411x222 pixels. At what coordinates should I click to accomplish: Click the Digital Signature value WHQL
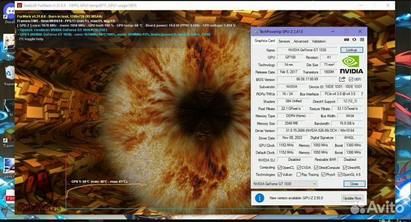(x=349, y=138)
